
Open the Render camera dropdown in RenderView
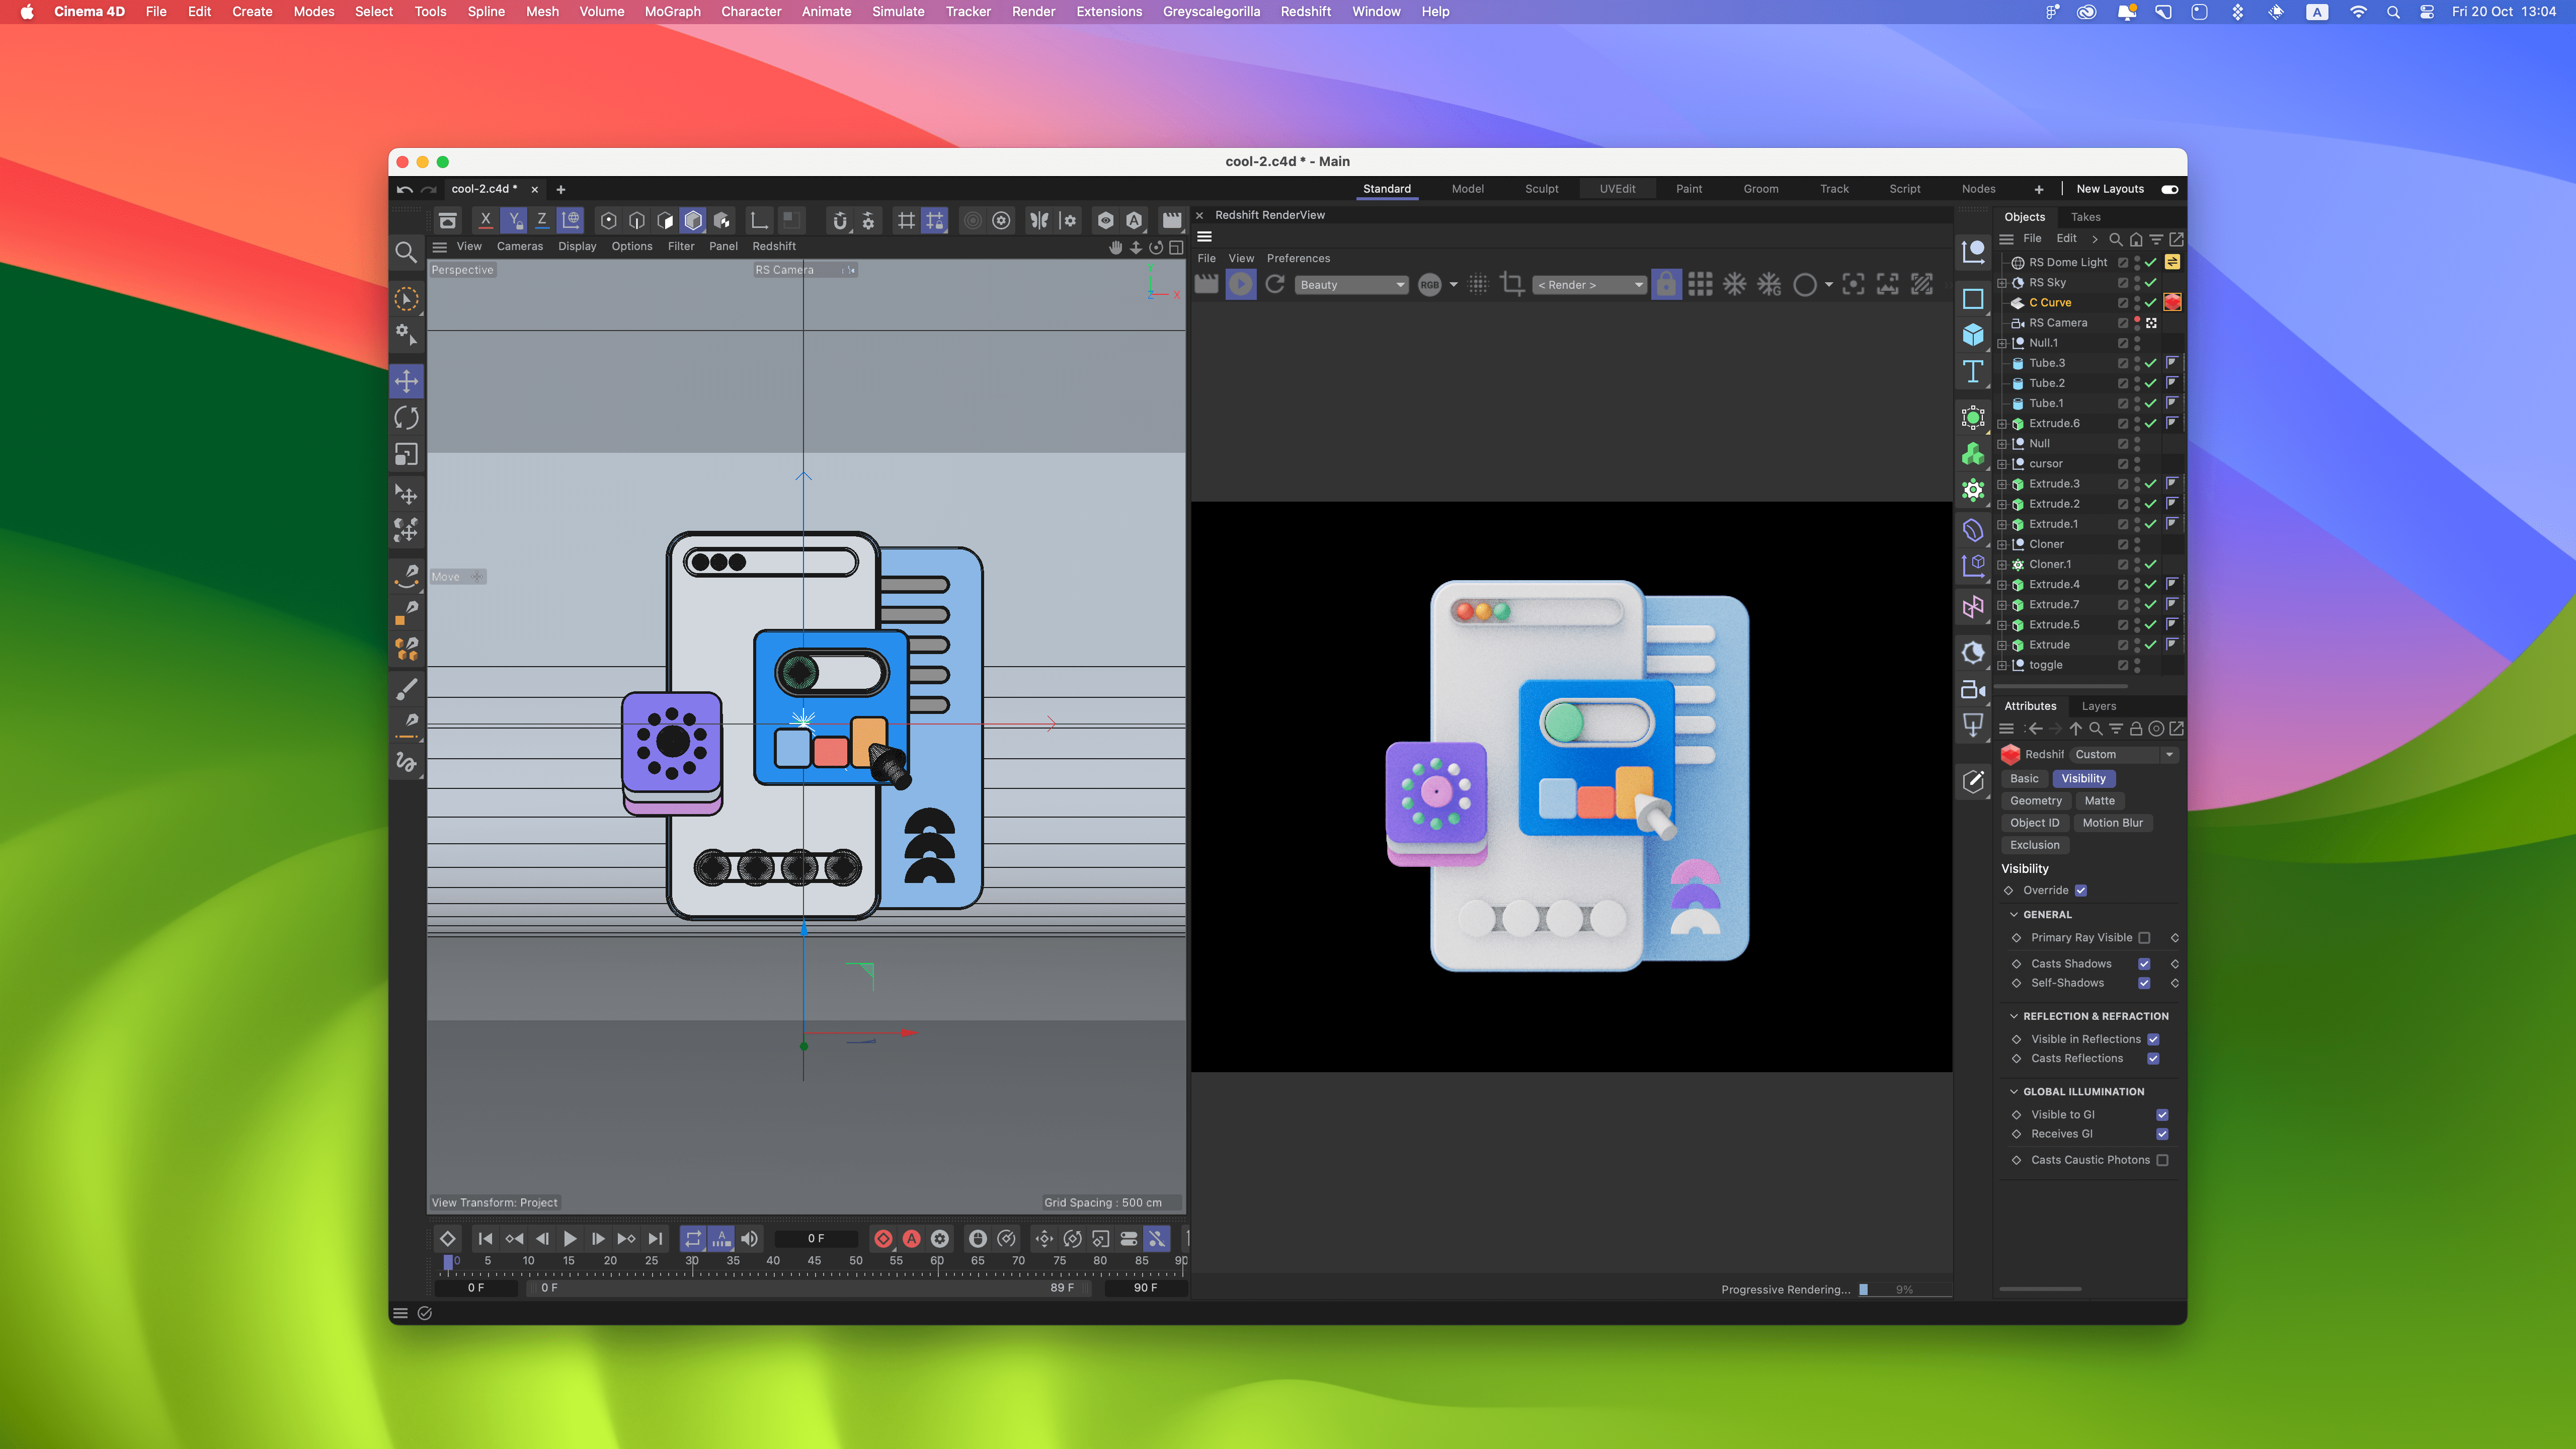point(1589,285)
